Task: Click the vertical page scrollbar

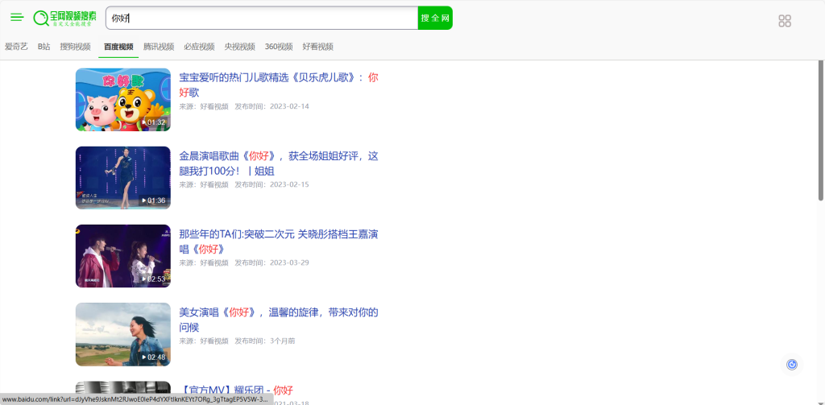Action: click(x=821, y=129)
